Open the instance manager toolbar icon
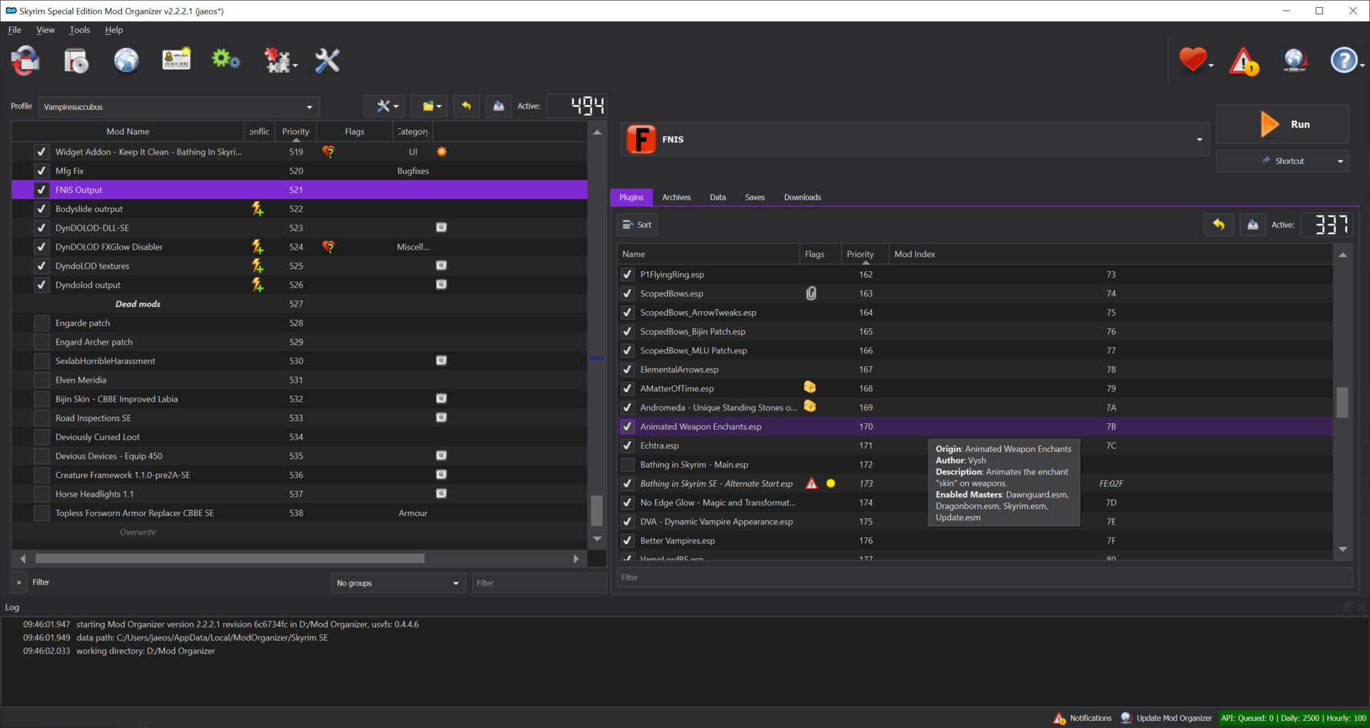Viewport: 1370px width, 728px height. [x=26, y=61]
